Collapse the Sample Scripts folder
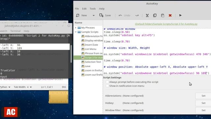Viewport: 211px width, 119px height. 75,32
